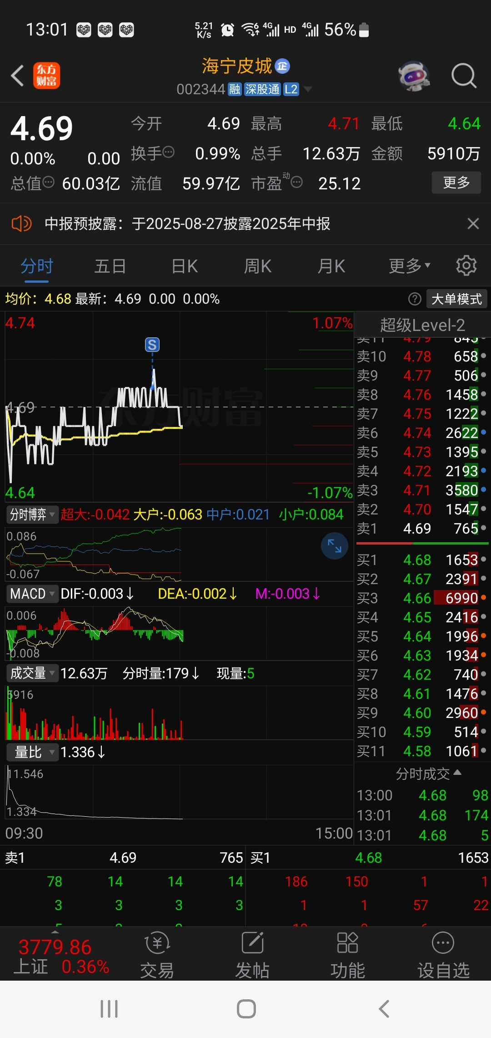Open the 交易 trade button

[x=157, y=955]
